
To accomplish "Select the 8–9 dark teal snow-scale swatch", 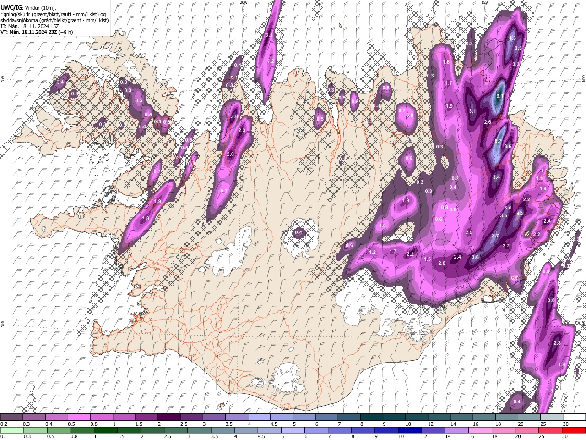I will point(371,417).
